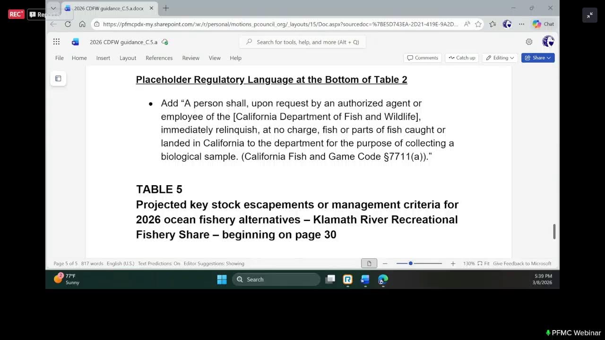Open Task View on taskbar
The image size is (605, 340).
[330, 280]
